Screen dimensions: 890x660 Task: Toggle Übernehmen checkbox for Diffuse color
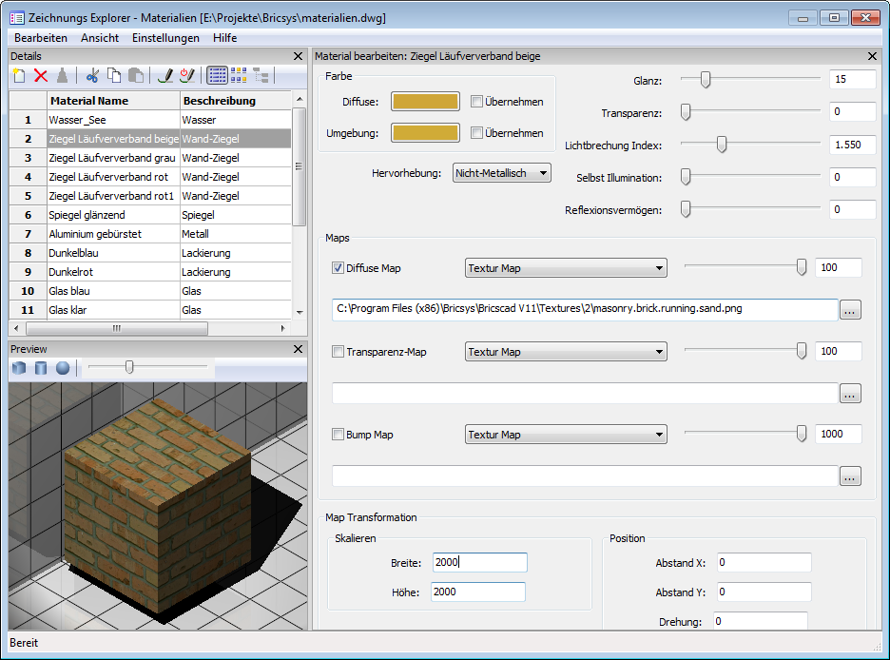(x=476, y=102)
